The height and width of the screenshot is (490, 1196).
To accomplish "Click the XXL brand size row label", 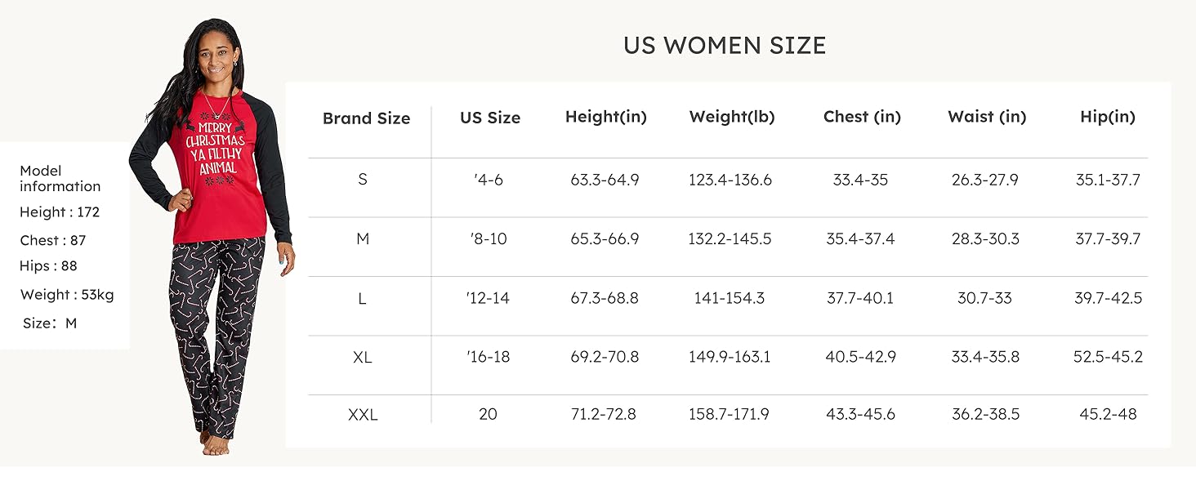I will (363, 415).
